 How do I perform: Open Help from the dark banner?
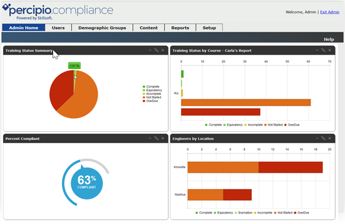(329, 39)
